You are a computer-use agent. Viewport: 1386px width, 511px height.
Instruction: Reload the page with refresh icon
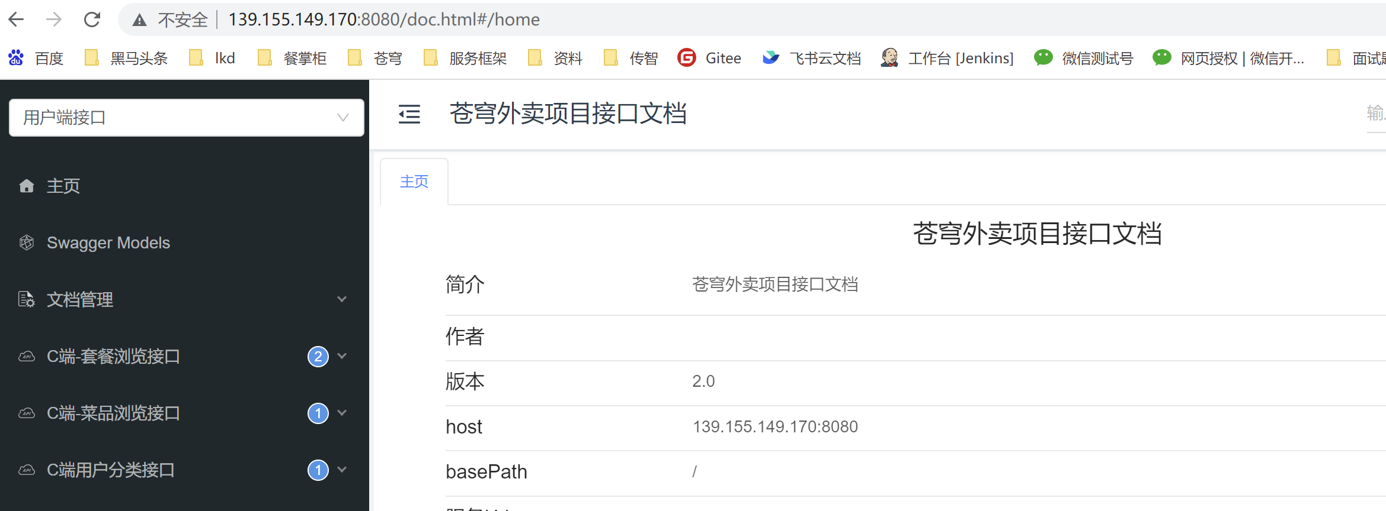[92, 20]
